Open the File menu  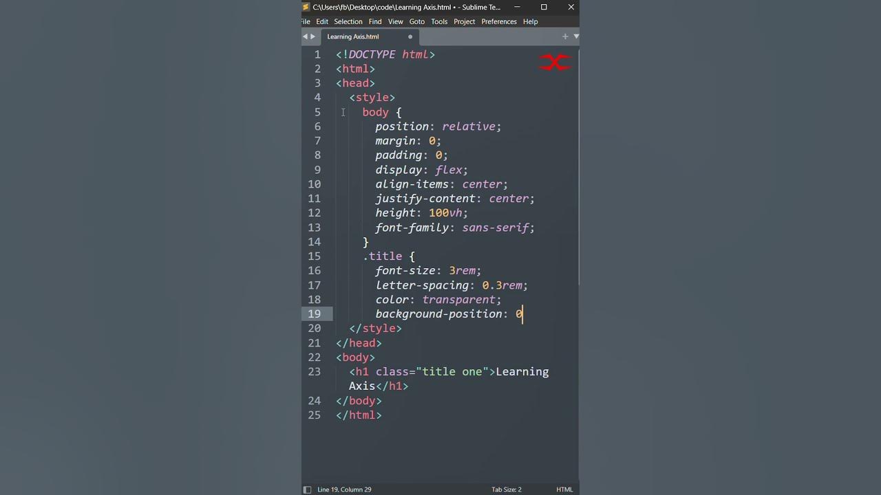pos(306,21)
